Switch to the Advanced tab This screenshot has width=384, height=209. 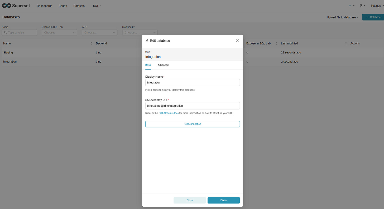click(163, 65)
